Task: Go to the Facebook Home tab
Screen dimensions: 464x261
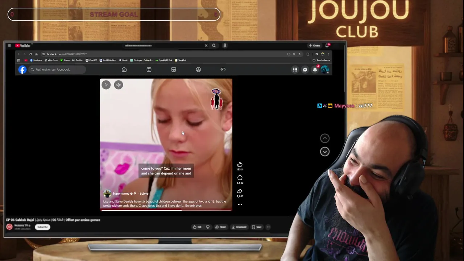Action: pos(124,70)
